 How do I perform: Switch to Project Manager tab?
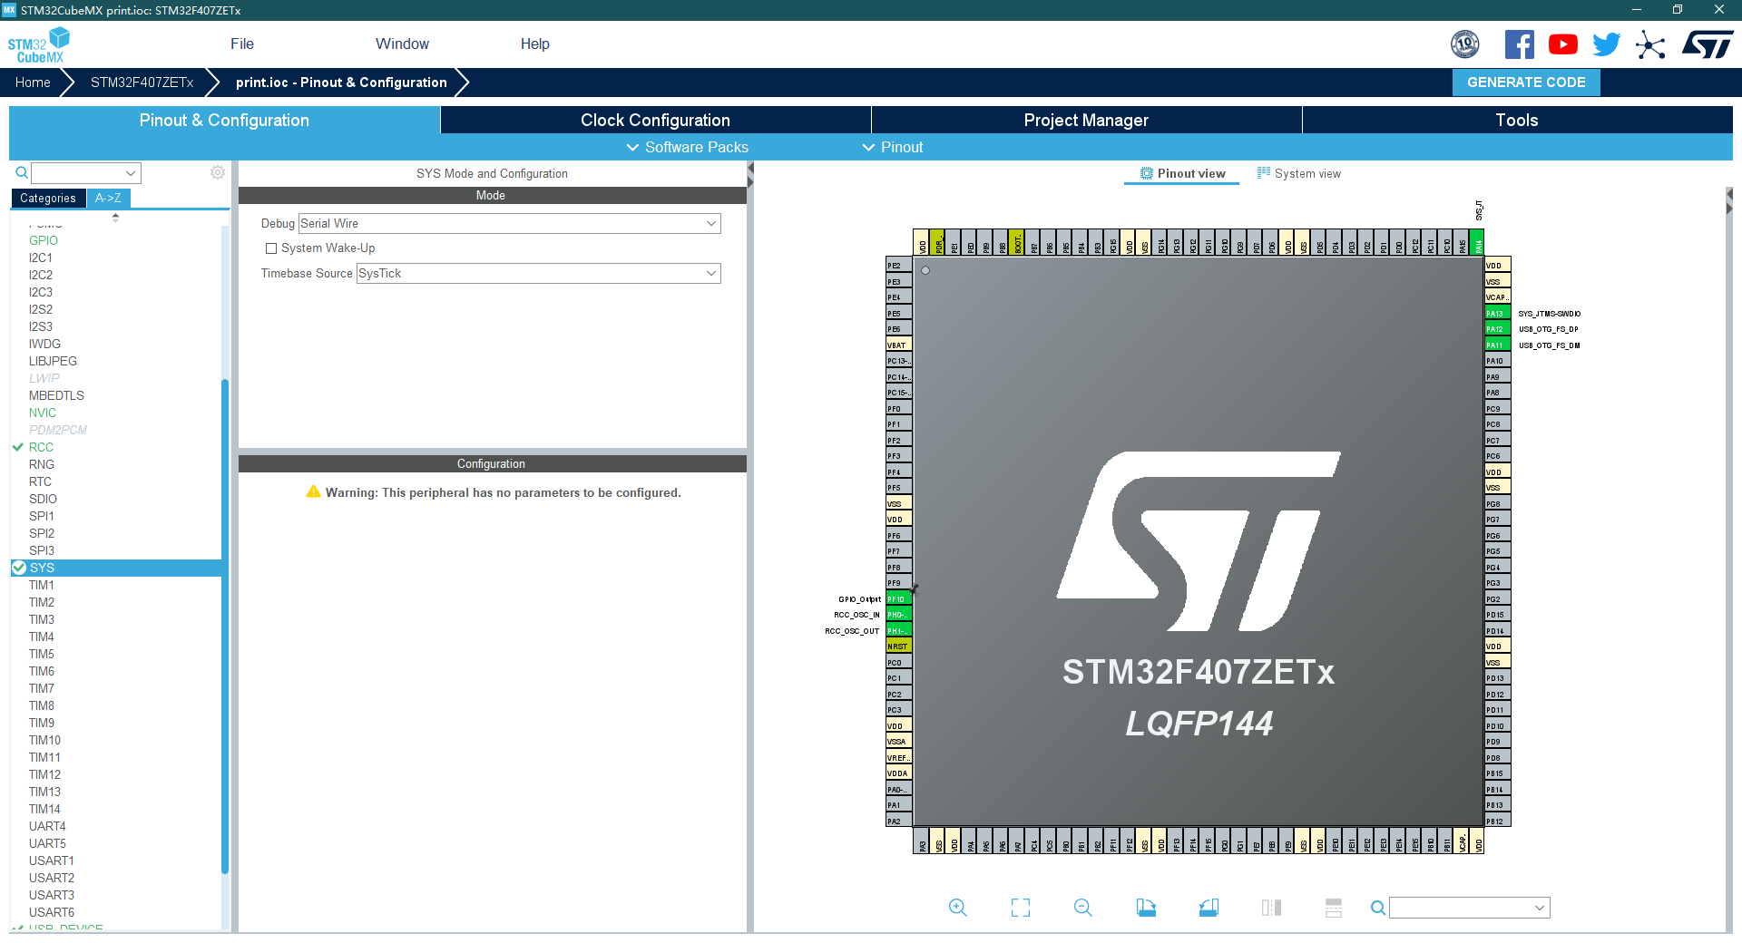click(1086, 120)
